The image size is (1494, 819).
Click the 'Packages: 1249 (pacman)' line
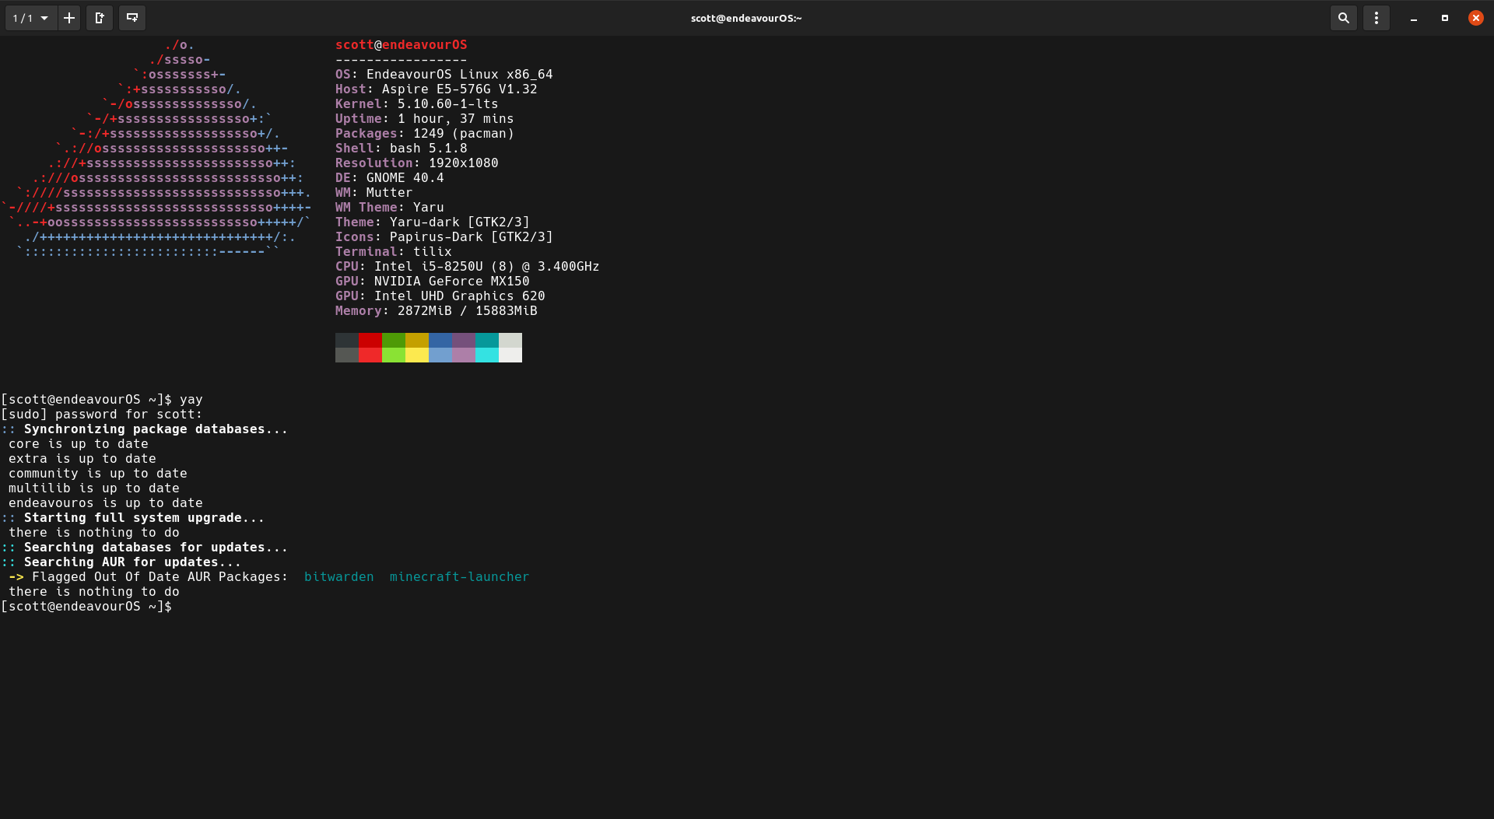point(425,134)
